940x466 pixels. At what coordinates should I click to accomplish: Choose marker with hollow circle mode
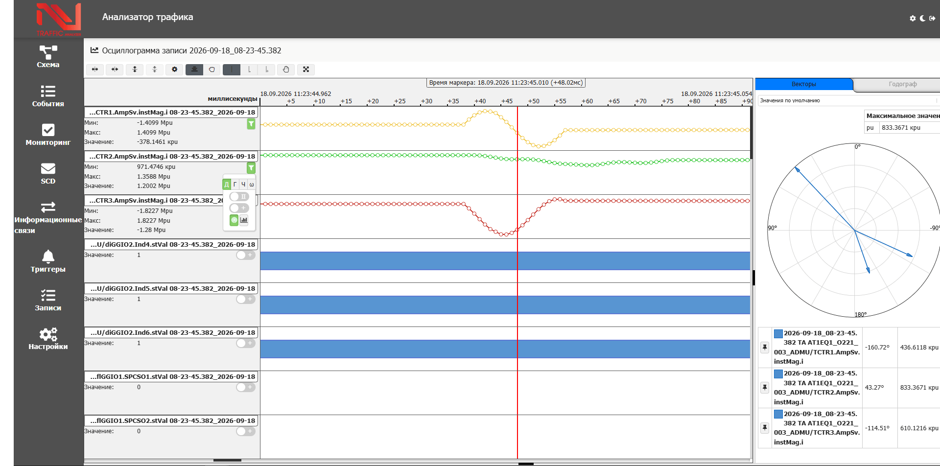click(x=267, y=70)
